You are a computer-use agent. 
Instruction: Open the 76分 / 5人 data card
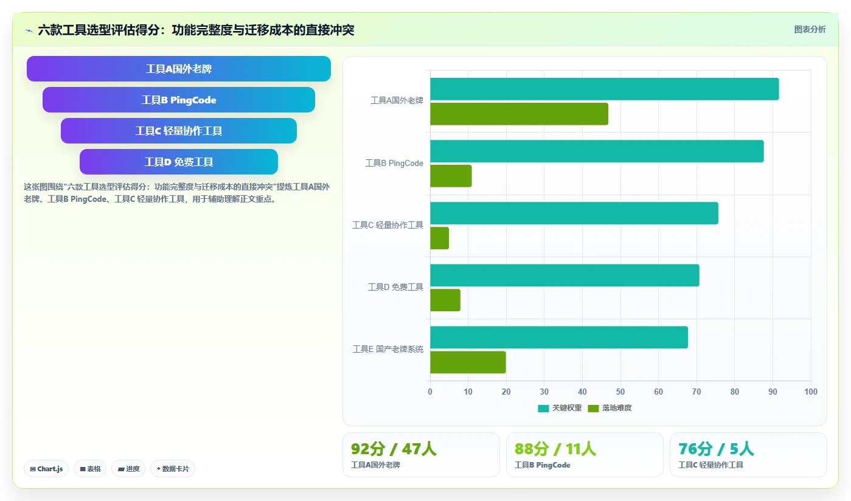pos(748,455)
